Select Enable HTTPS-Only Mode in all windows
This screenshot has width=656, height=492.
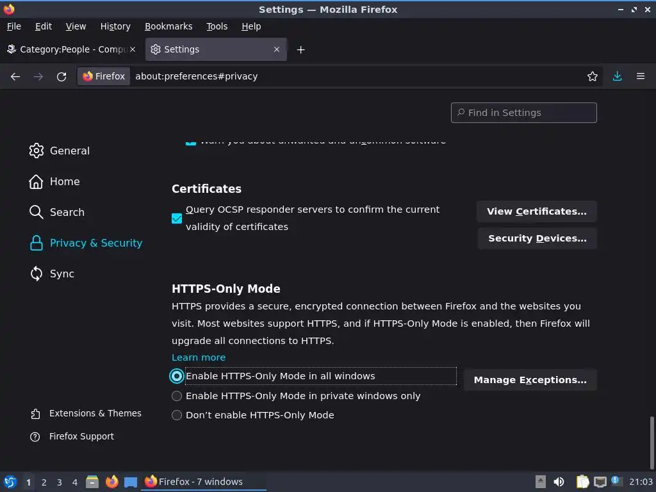[177, 376]
